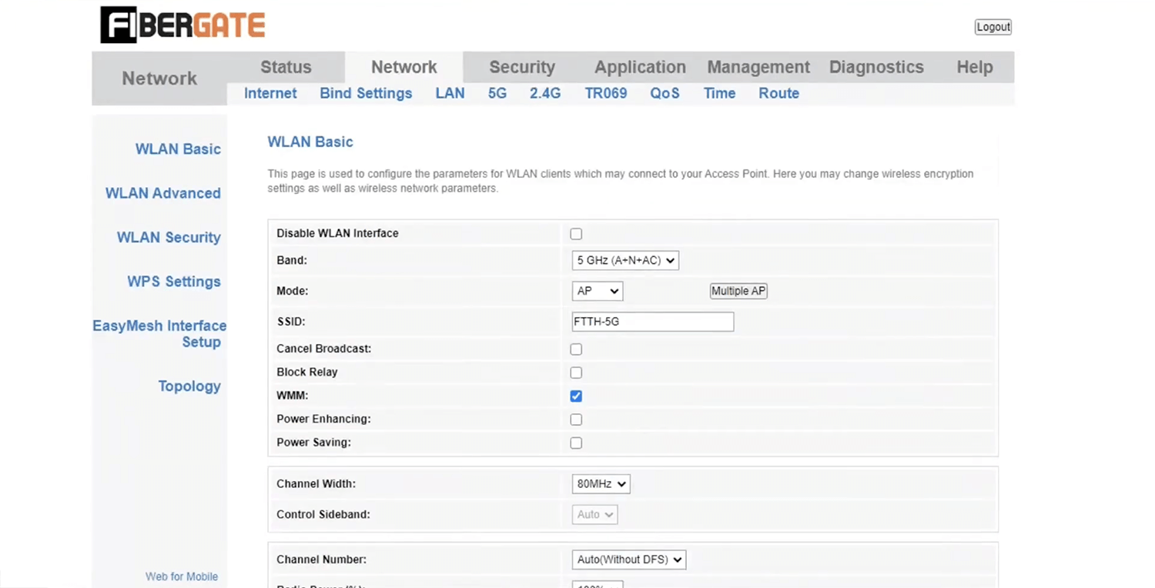
Task: Switch to the Status tab
Action: (x=286, y=67)
